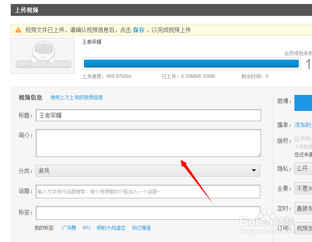Click the 话题 topic search input field
Viewport: 312px width, 242px height.
click(148, 192)
